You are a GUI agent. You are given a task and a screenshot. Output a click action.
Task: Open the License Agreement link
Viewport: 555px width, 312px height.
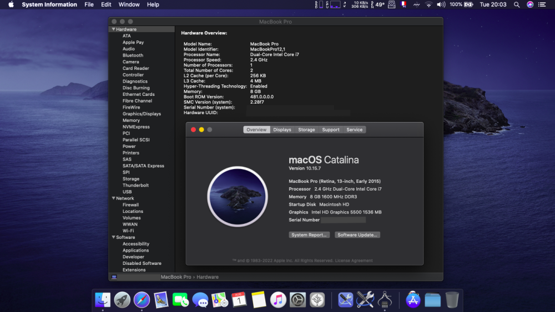click(x=354, y=261)
